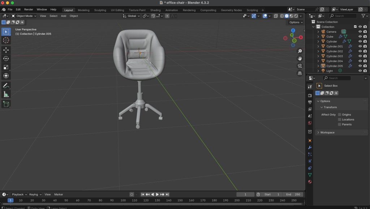The image size is (370, 209).
Task: Toggle the camera view icon in viewport
Action: click(x=300, y=66)
